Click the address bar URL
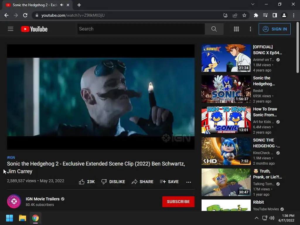The image size is (300, 225). tap(73, 15)
